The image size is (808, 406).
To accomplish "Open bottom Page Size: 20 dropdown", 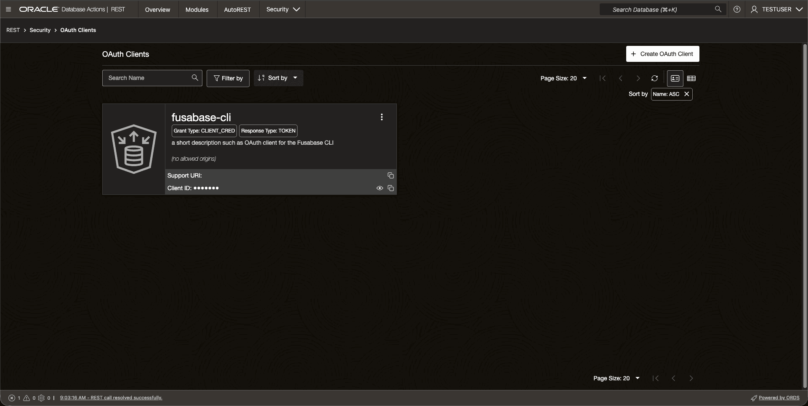I will [x=617, y=378].
